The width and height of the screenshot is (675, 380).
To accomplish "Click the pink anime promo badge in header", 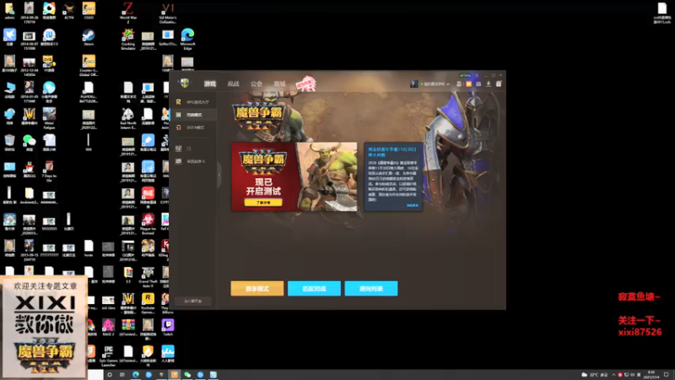I will pos(305,84).
